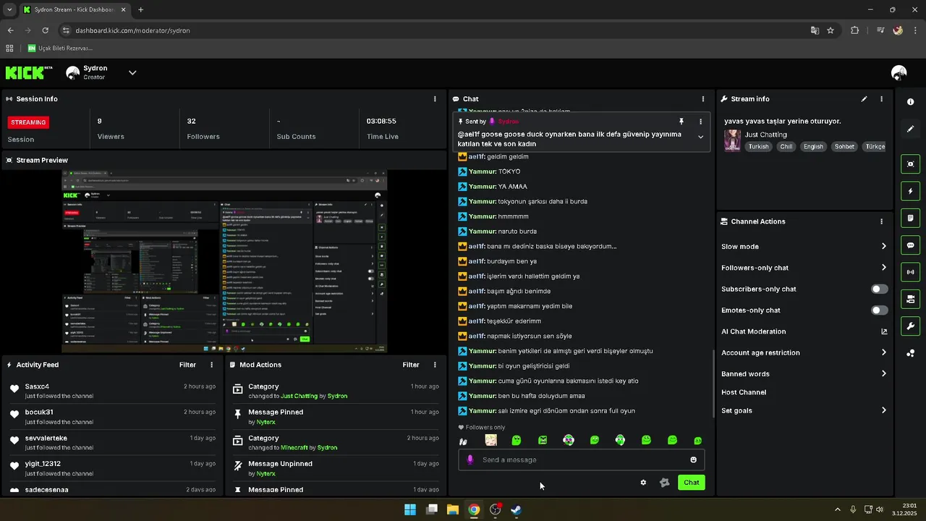This screenshot has height=521, width=926.
Task: Open the browser extensions puzzle icon
Action: pos(854,30)
